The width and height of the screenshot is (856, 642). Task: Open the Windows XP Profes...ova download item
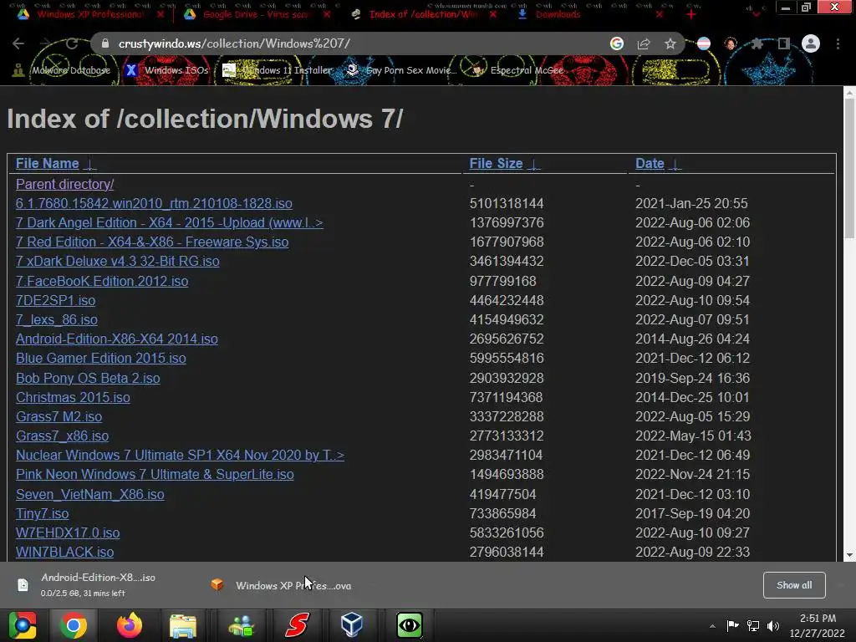click(x=281, y=585)
